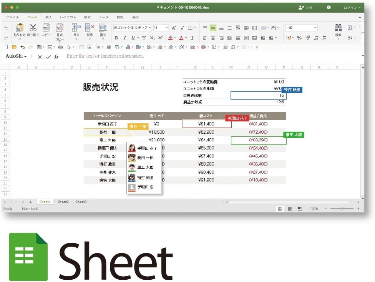
Task: Confirm formula entry with checkmark icon
Action: [48, 57]
